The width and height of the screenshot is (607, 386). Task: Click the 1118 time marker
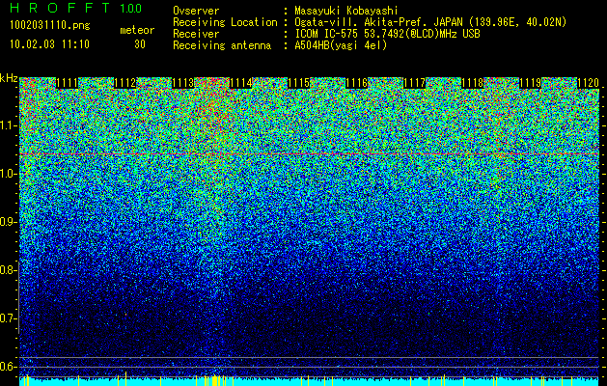pyautogui.click(x=472, y=83)
